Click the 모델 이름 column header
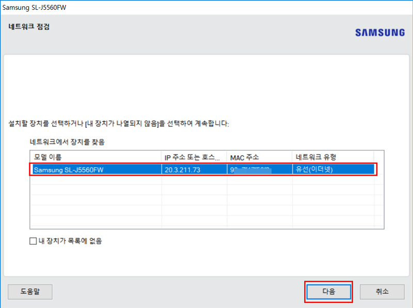 click(96, 157)
